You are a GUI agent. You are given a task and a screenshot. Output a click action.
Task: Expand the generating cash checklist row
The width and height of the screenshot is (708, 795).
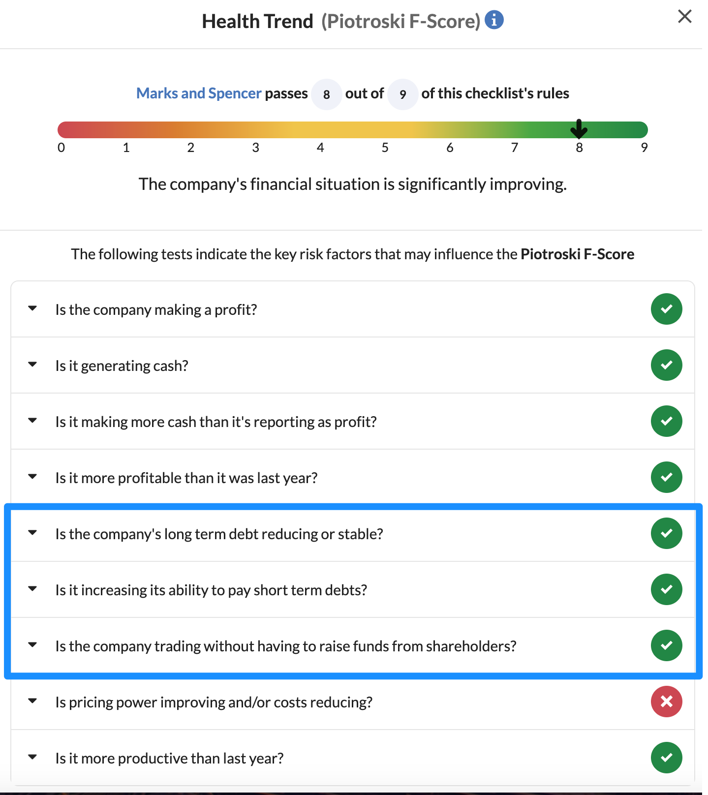point(32,364)
